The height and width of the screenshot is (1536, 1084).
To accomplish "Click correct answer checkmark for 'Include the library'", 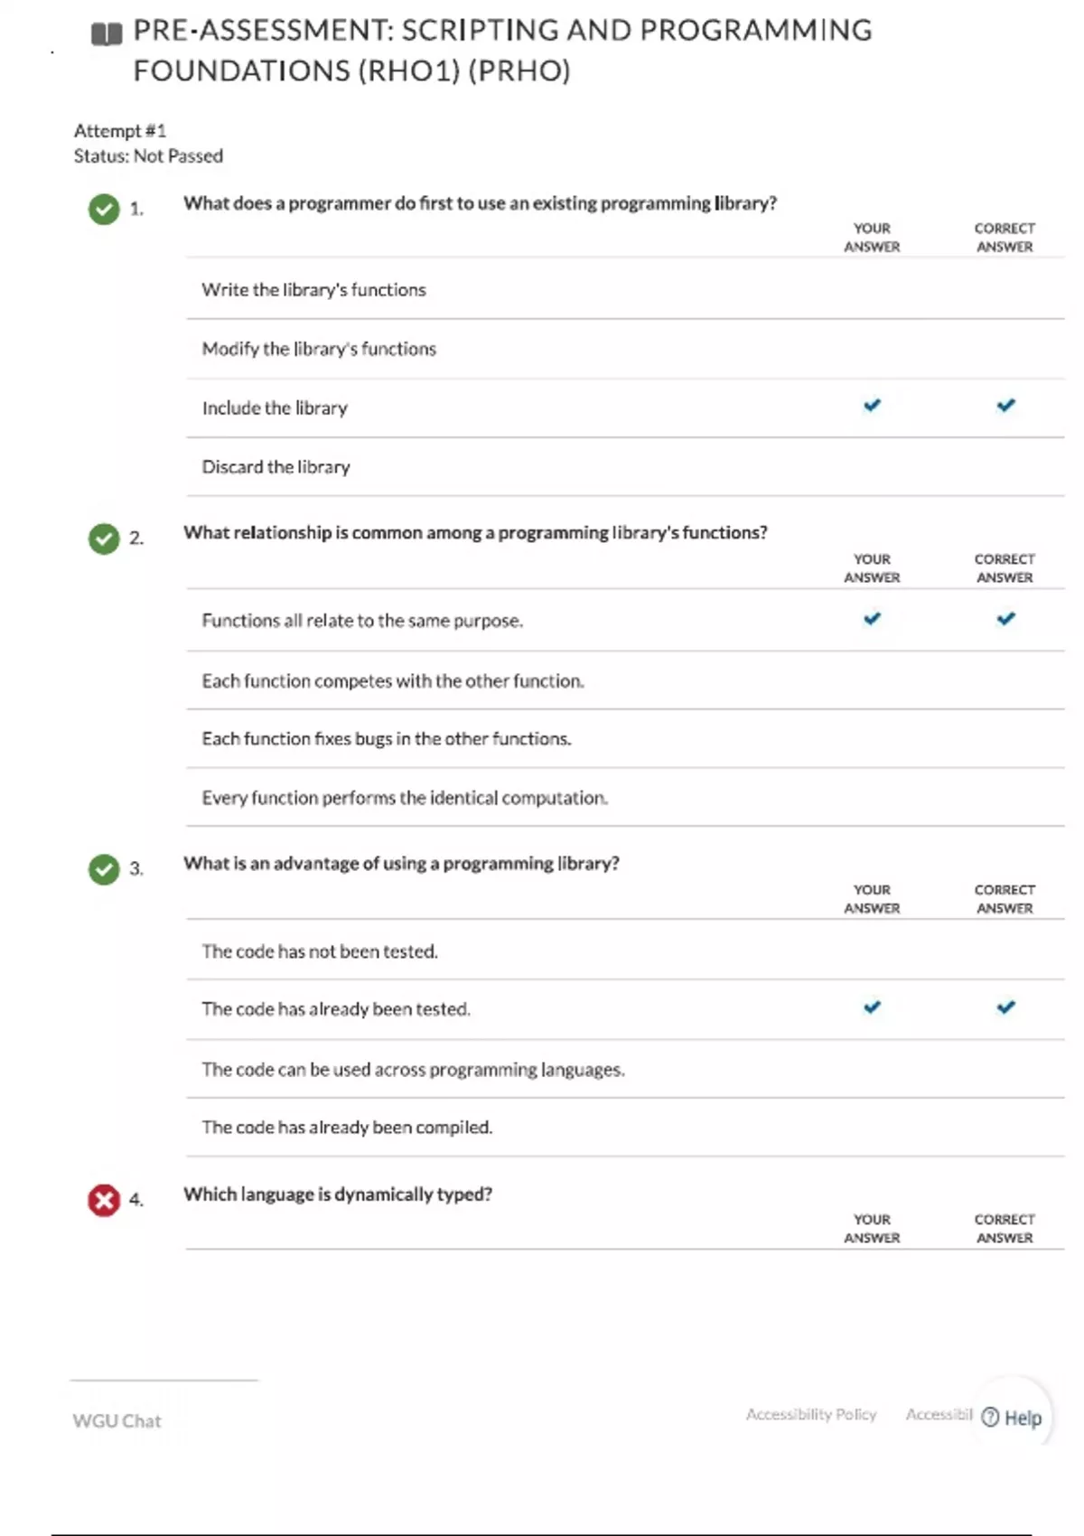I will pos(1005,405).
